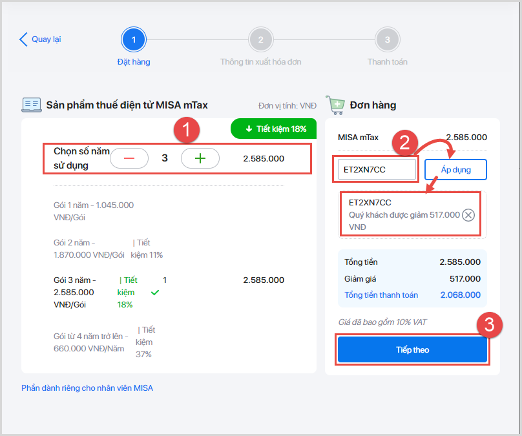The width and height of the screenshot is (522, 436).
Task: Click the green checkmark on Gói 3 năm
Action: point(155,293)
